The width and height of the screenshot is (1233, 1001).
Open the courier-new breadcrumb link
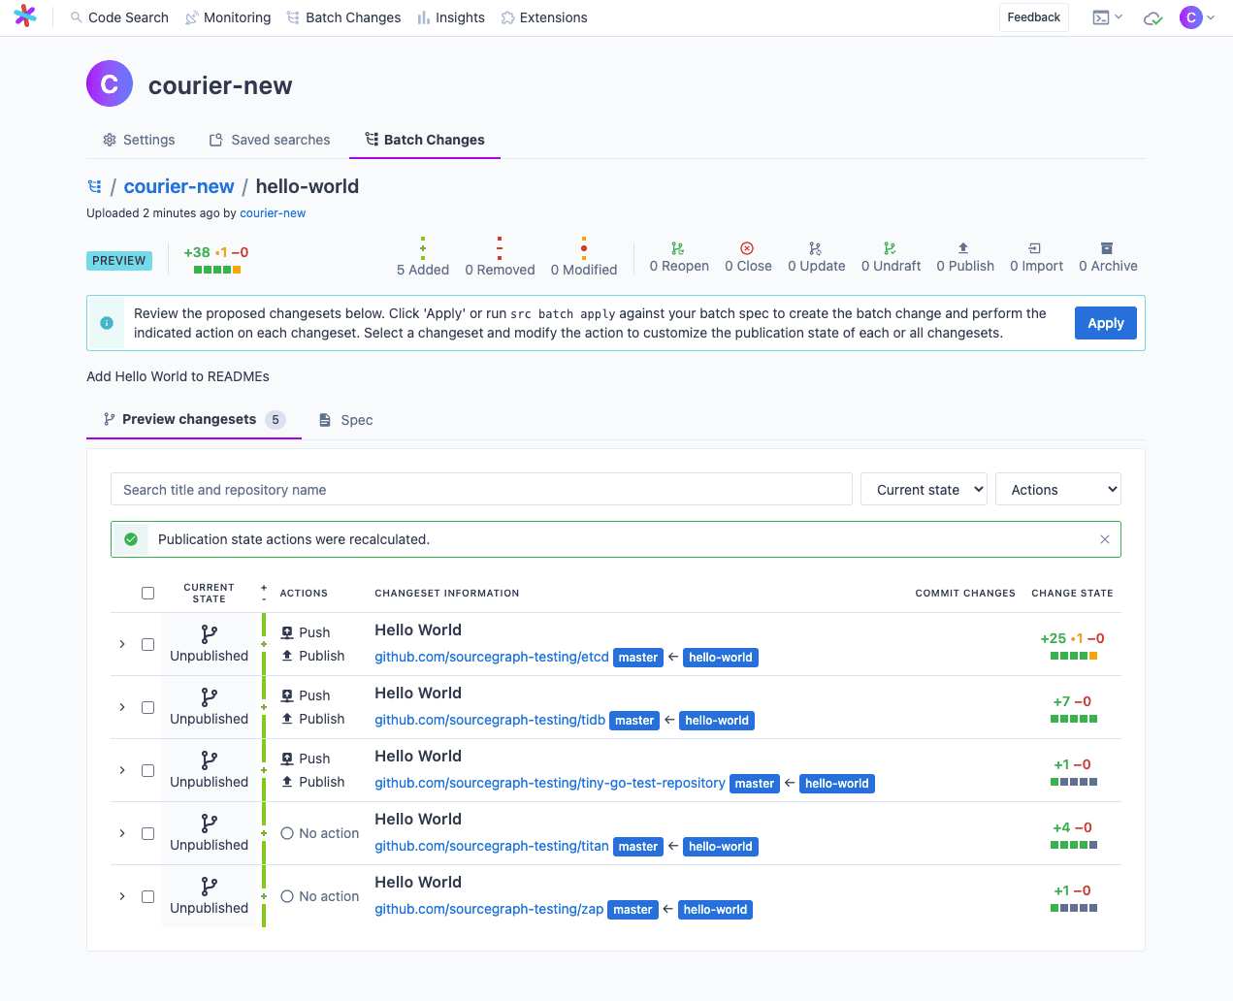(178, 186)
